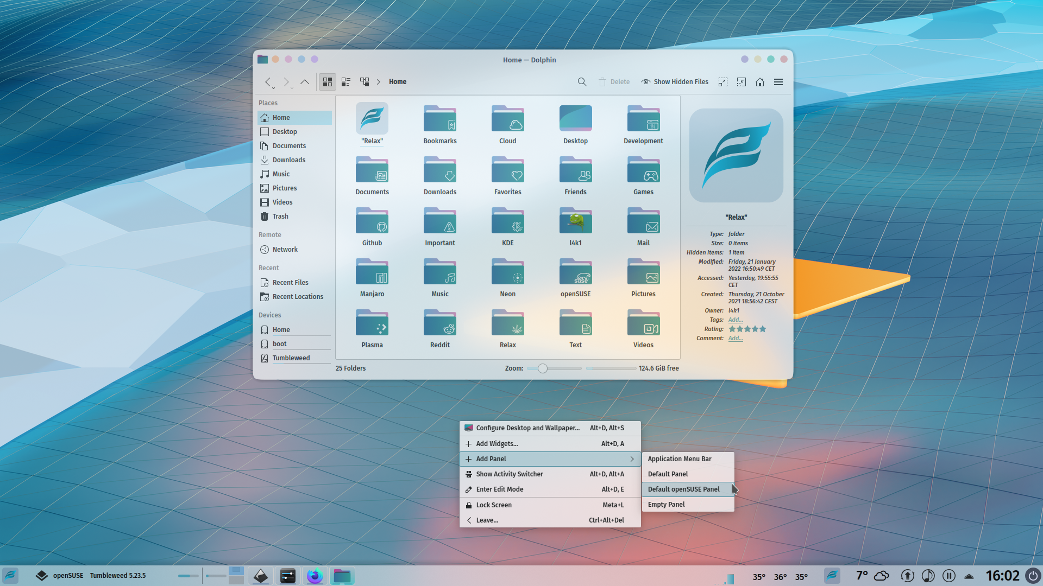Open Downloads in Places sidebar
The height and width of the screenshot is (586, 1043).
tap(294, 160)
